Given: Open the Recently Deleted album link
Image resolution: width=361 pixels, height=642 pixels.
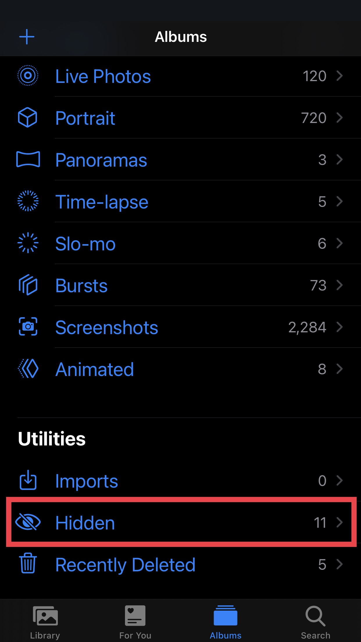Looking at the screenshot, I should coord(125,565).
